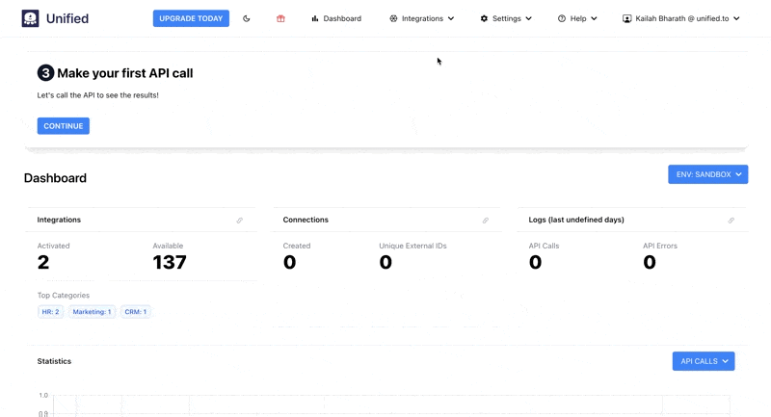Click inside the Statistics chart area
The height and width of the screenshot is (417, 771).
[385, 404]
